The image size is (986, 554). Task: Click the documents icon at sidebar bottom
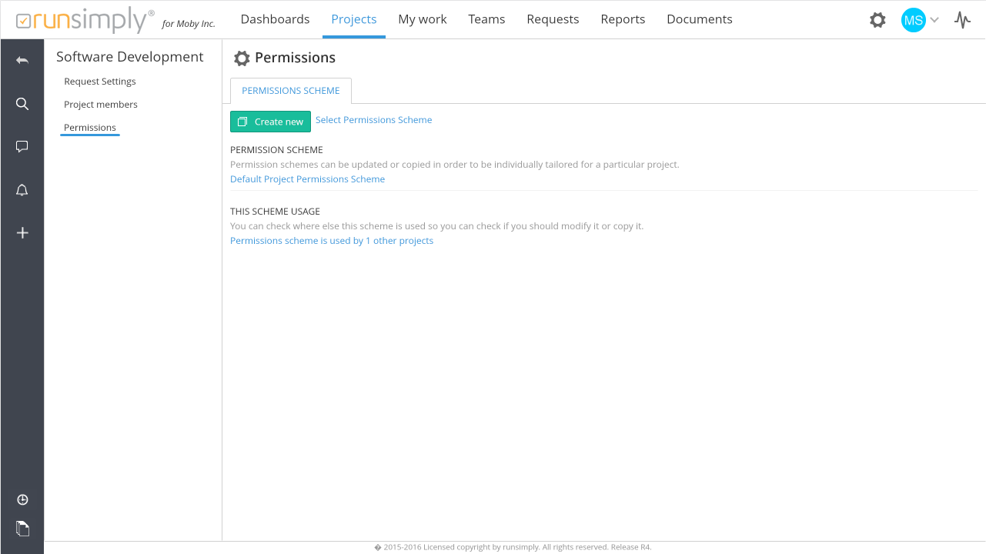tap(22, 529)
